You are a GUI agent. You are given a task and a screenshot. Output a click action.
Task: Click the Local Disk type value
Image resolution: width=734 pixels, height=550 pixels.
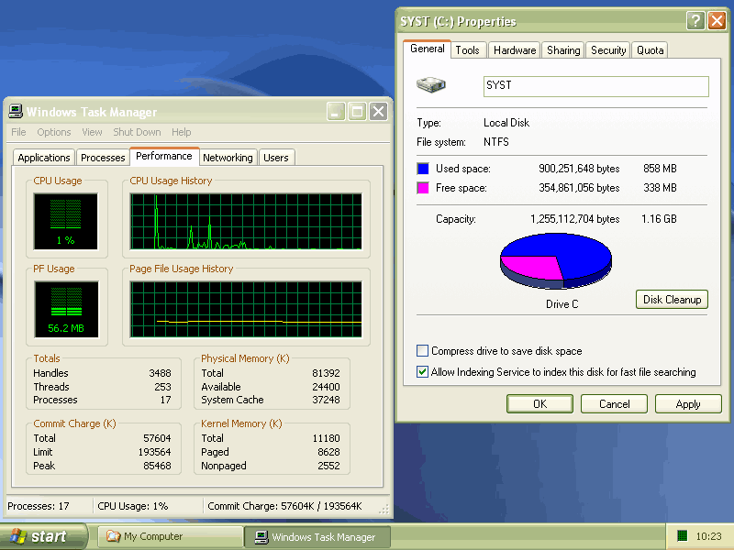tap(506, 123)
